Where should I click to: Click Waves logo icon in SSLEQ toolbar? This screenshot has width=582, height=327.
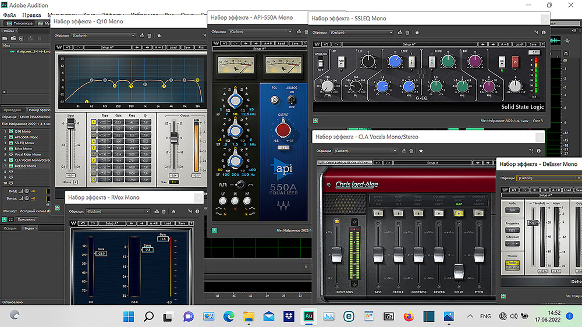[x=317, y=44]
